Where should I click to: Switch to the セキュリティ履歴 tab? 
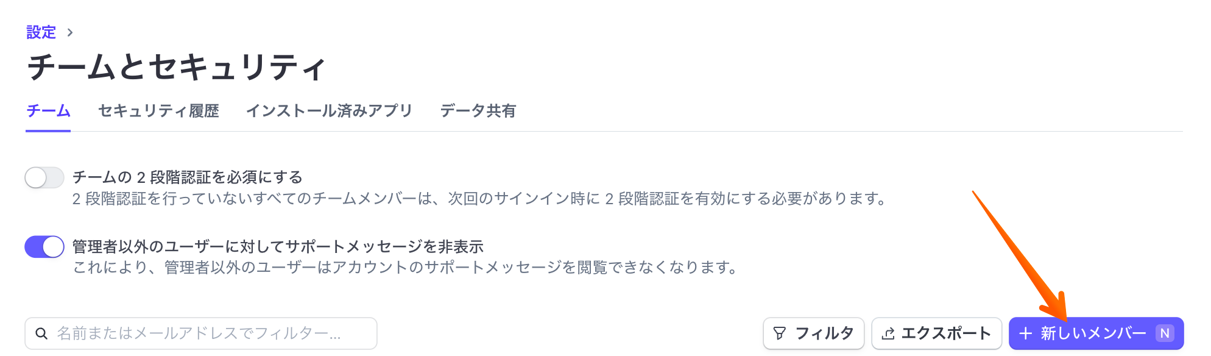click(x=158, y=111)
